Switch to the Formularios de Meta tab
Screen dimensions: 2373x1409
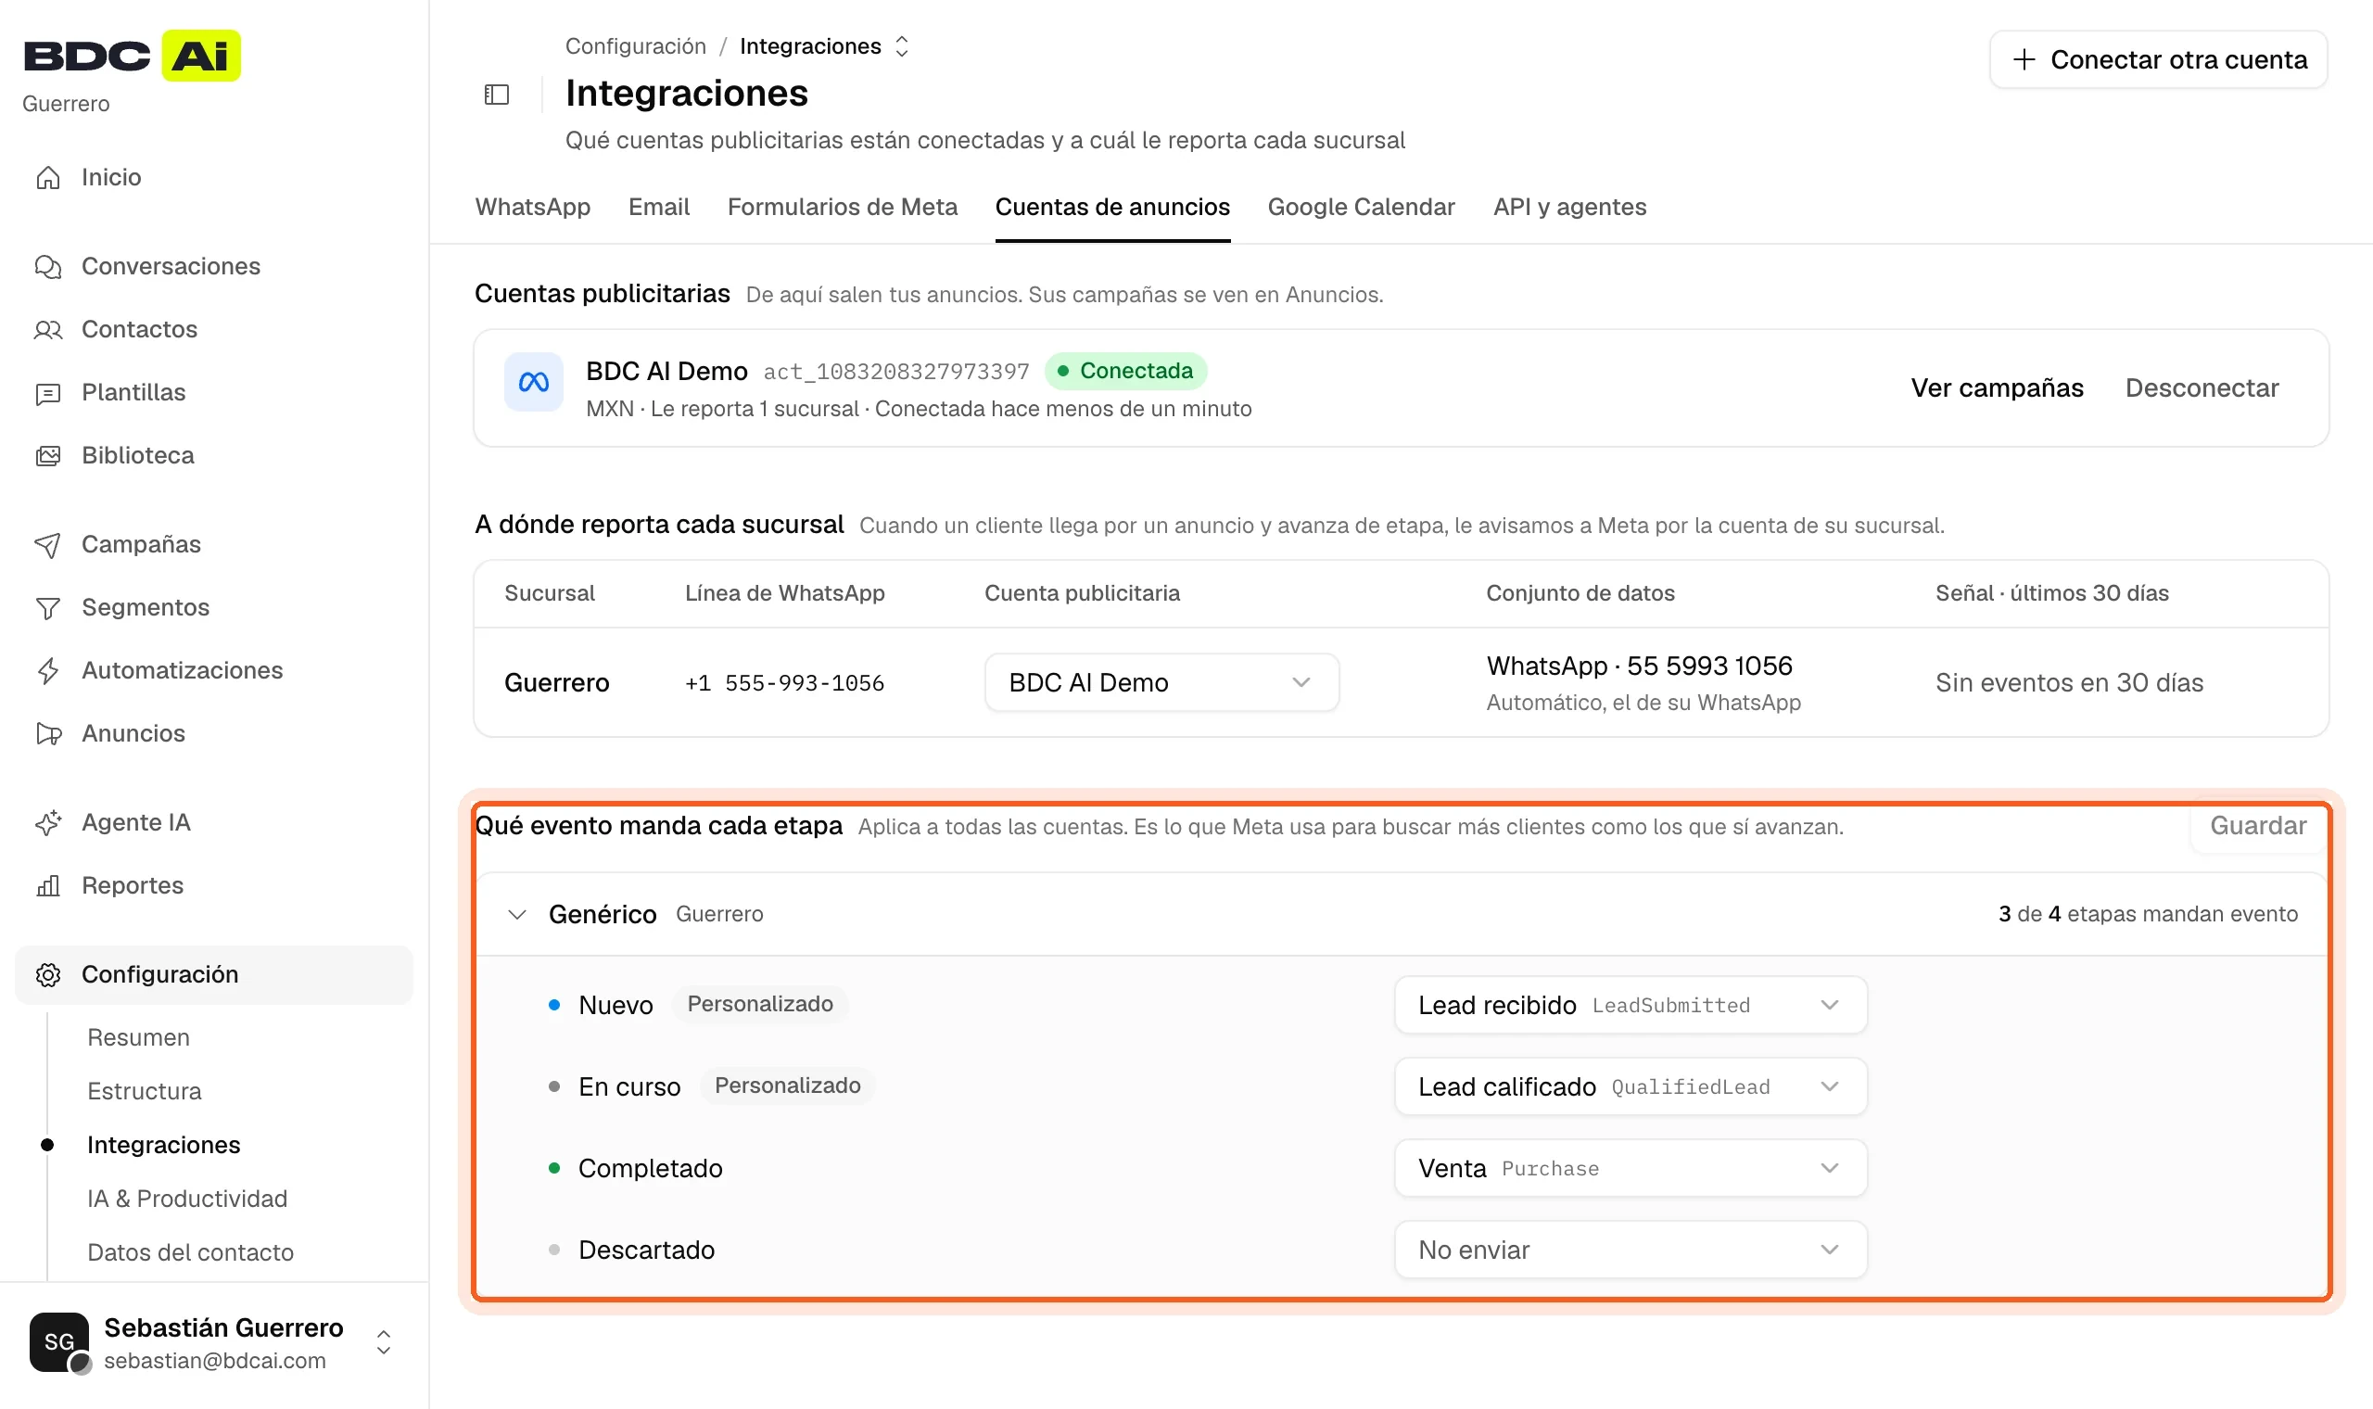coord(842,207)
